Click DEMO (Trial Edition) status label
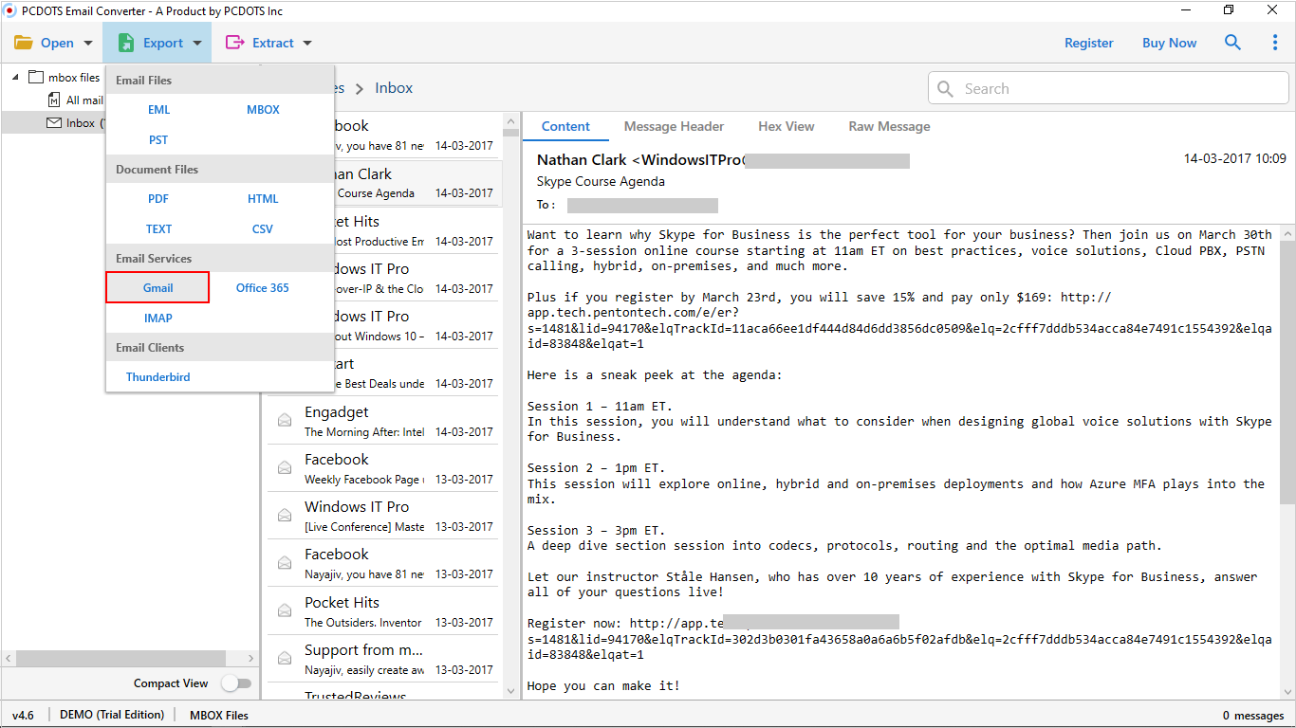Screen dimensions: 1296x728 (112, 715)
